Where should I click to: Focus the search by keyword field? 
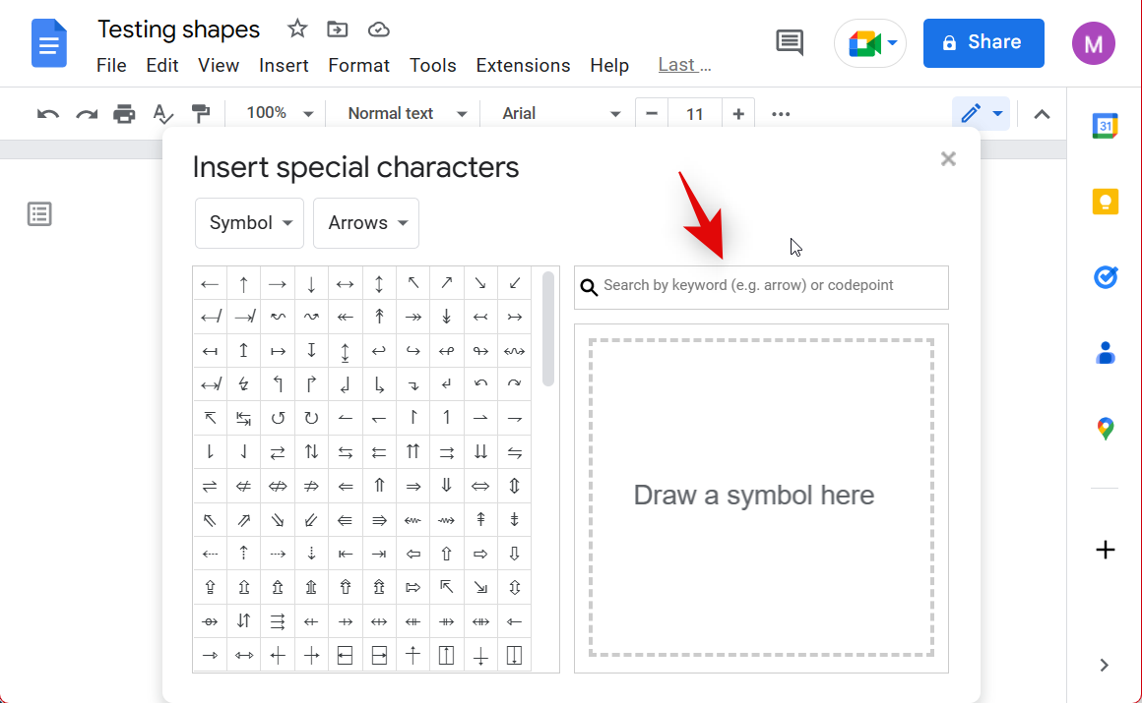coord(761,287)
